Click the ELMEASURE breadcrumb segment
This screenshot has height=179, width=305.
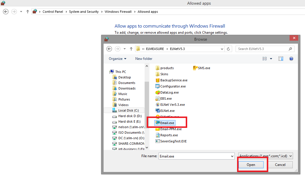coord(155,49)
